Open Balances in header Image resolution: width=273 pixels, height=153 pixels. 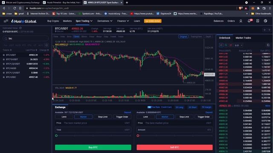[x=218, y=21]
